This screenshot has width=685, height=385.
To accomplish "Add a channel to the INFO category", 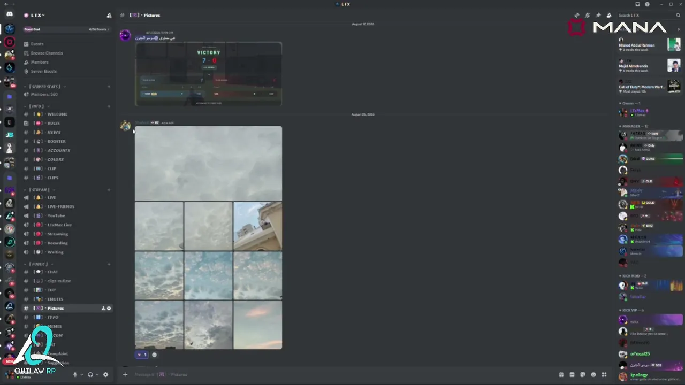I will (109, 106).
